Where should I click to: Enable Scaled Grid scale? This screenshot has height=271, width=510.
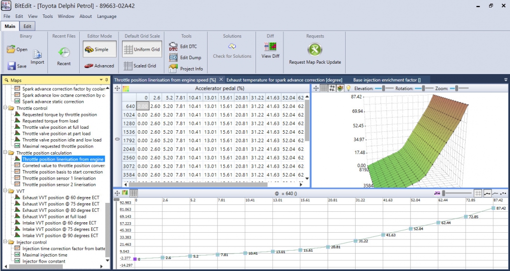coord(140,66)
